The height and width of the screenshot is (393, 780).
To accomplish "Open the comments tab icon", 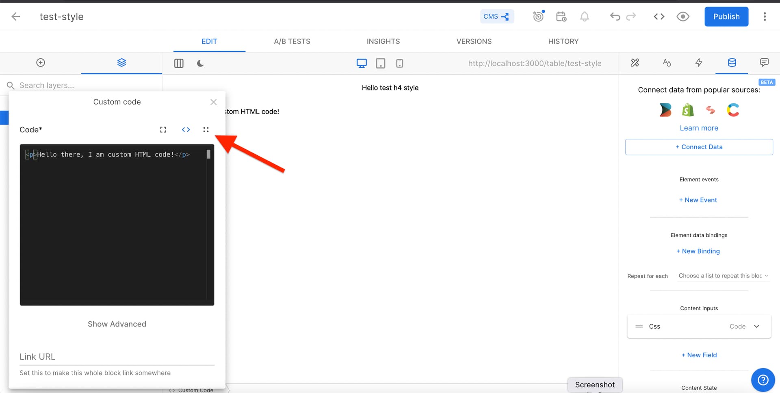I will click(x=764, y=62).
